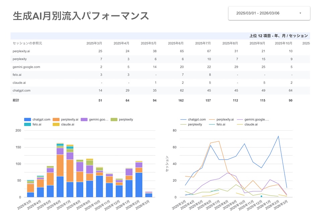Click gemini.google.com value 29 for 2025年8月
Screen dimensions: 315x216
point(236,67)
